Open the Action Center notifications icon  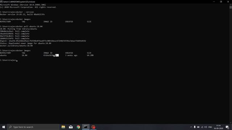227,127
